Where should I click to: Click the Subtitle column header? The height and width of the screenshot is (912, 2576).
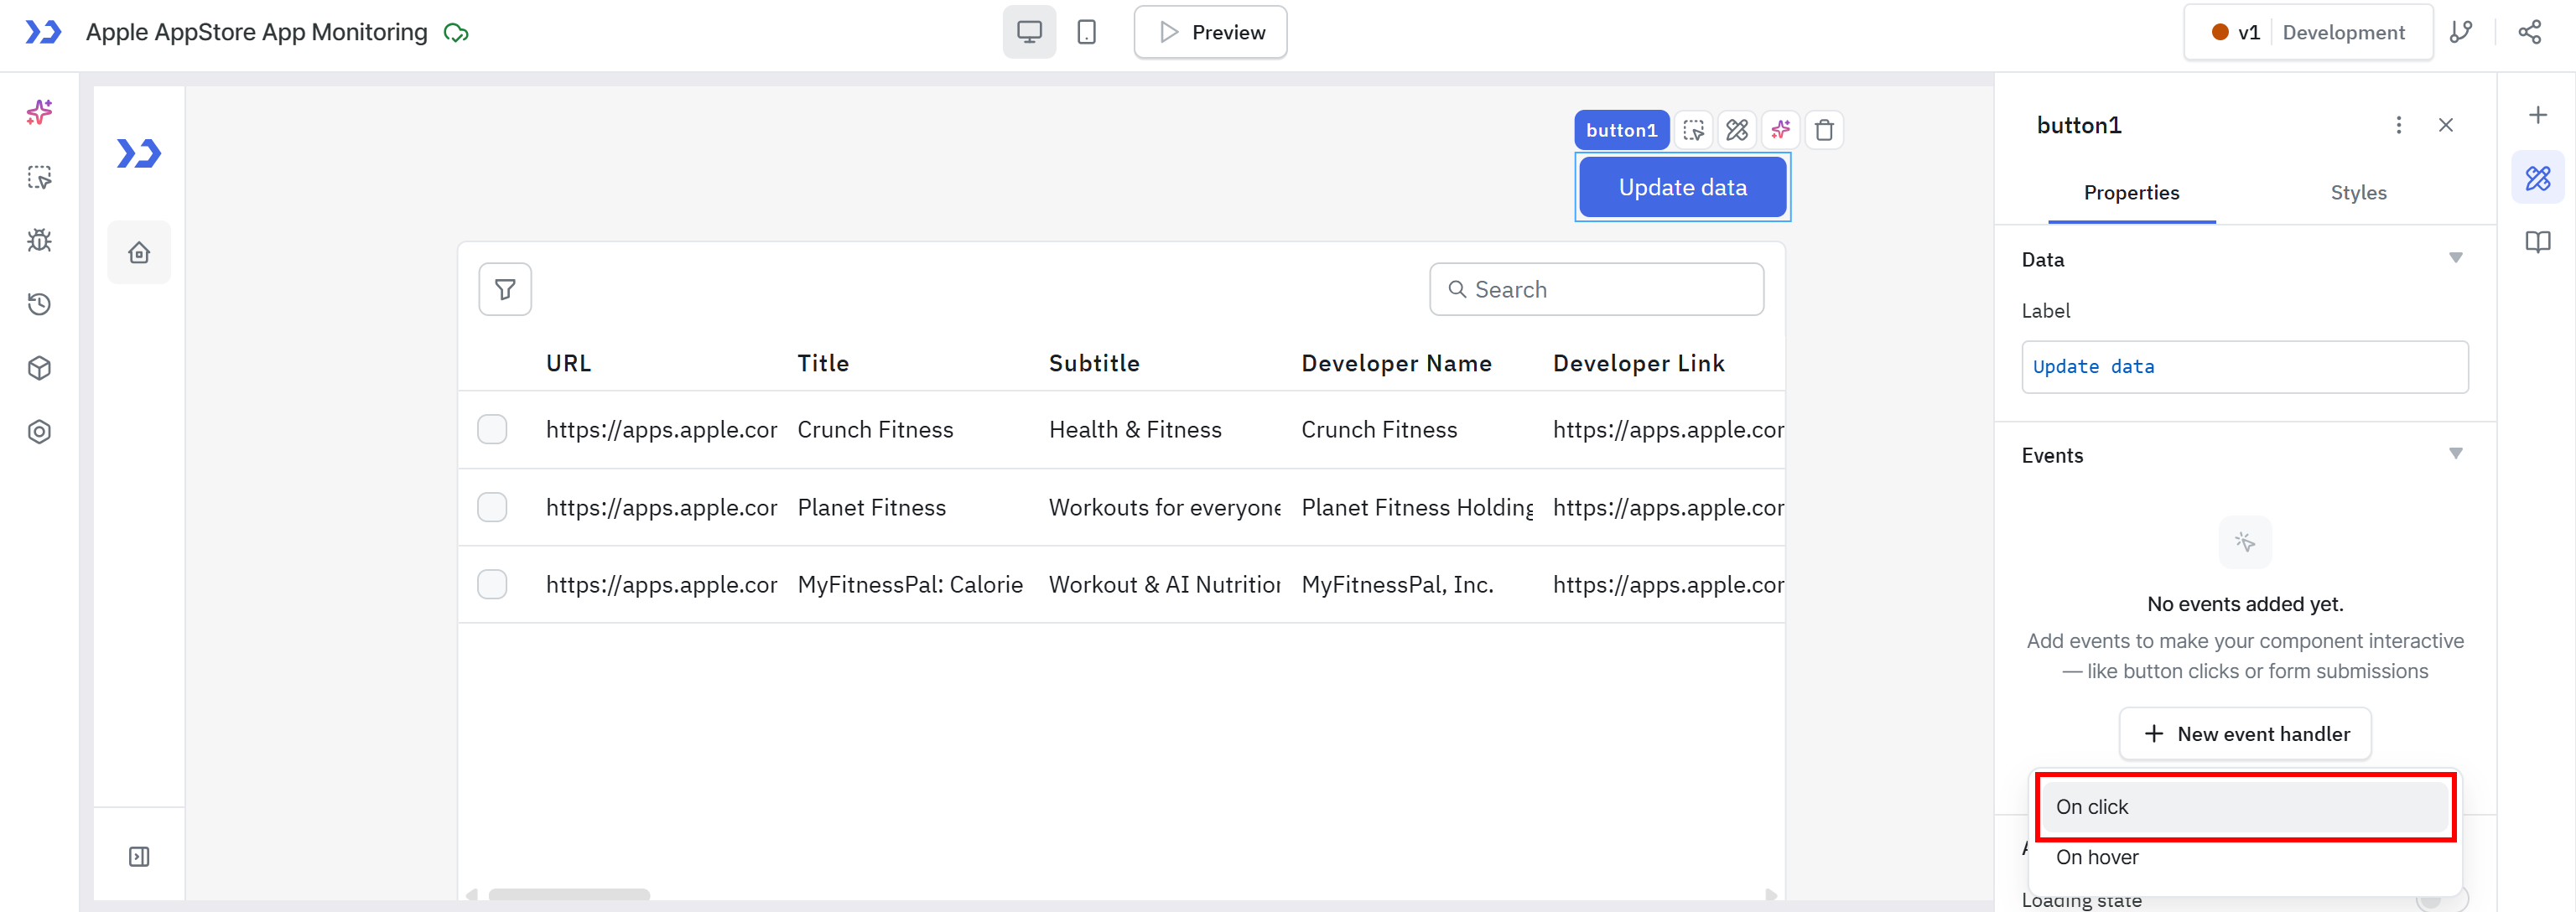(1094, 363)
